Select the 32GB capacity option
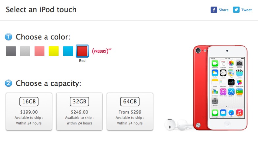The height and width of the screenshot is (162, 258). coord(79,111)
